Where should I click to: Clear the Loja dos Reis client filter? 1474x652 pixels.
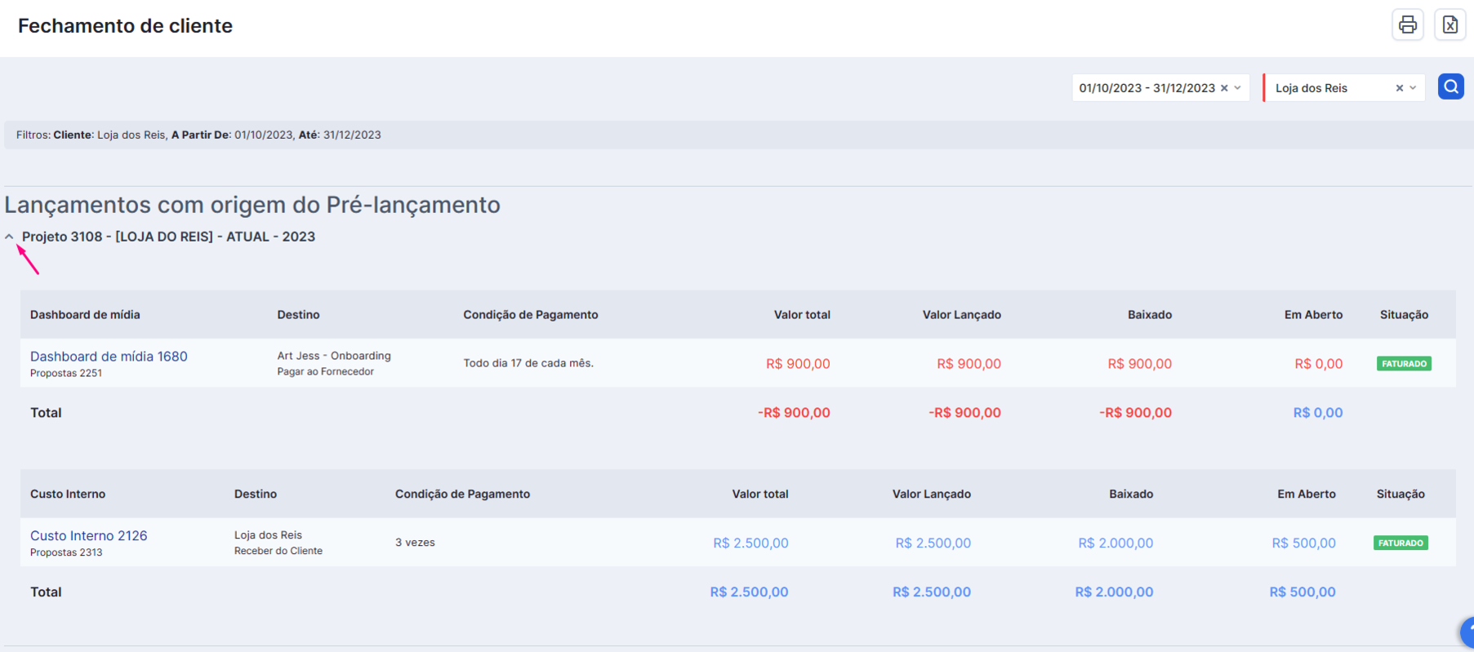(1399, 88)
